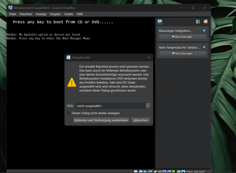The image size is (236, 173).
Task: Dismiss the Auto-Fangmodus für Tastatur notification
Action: [204, 47]
